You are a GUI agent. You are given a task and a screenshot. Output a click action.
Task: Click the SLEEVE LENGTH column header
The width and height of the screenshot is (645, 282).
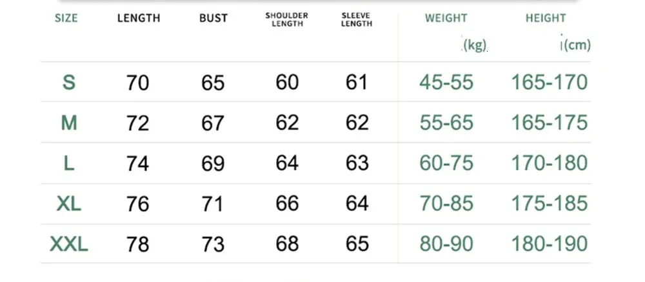(357, 19)
